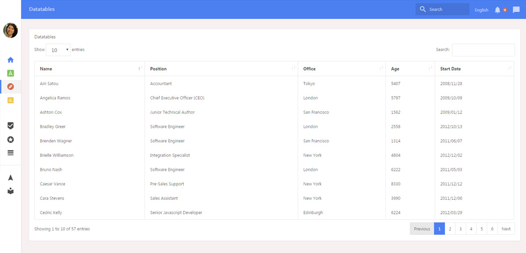
Task: Select Senior Javascript Developer cell
Action: click(x=221, y=212)
